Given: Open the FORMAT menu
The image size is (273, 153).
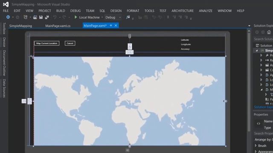Looking at the screenshot, I should coord(133,11).
